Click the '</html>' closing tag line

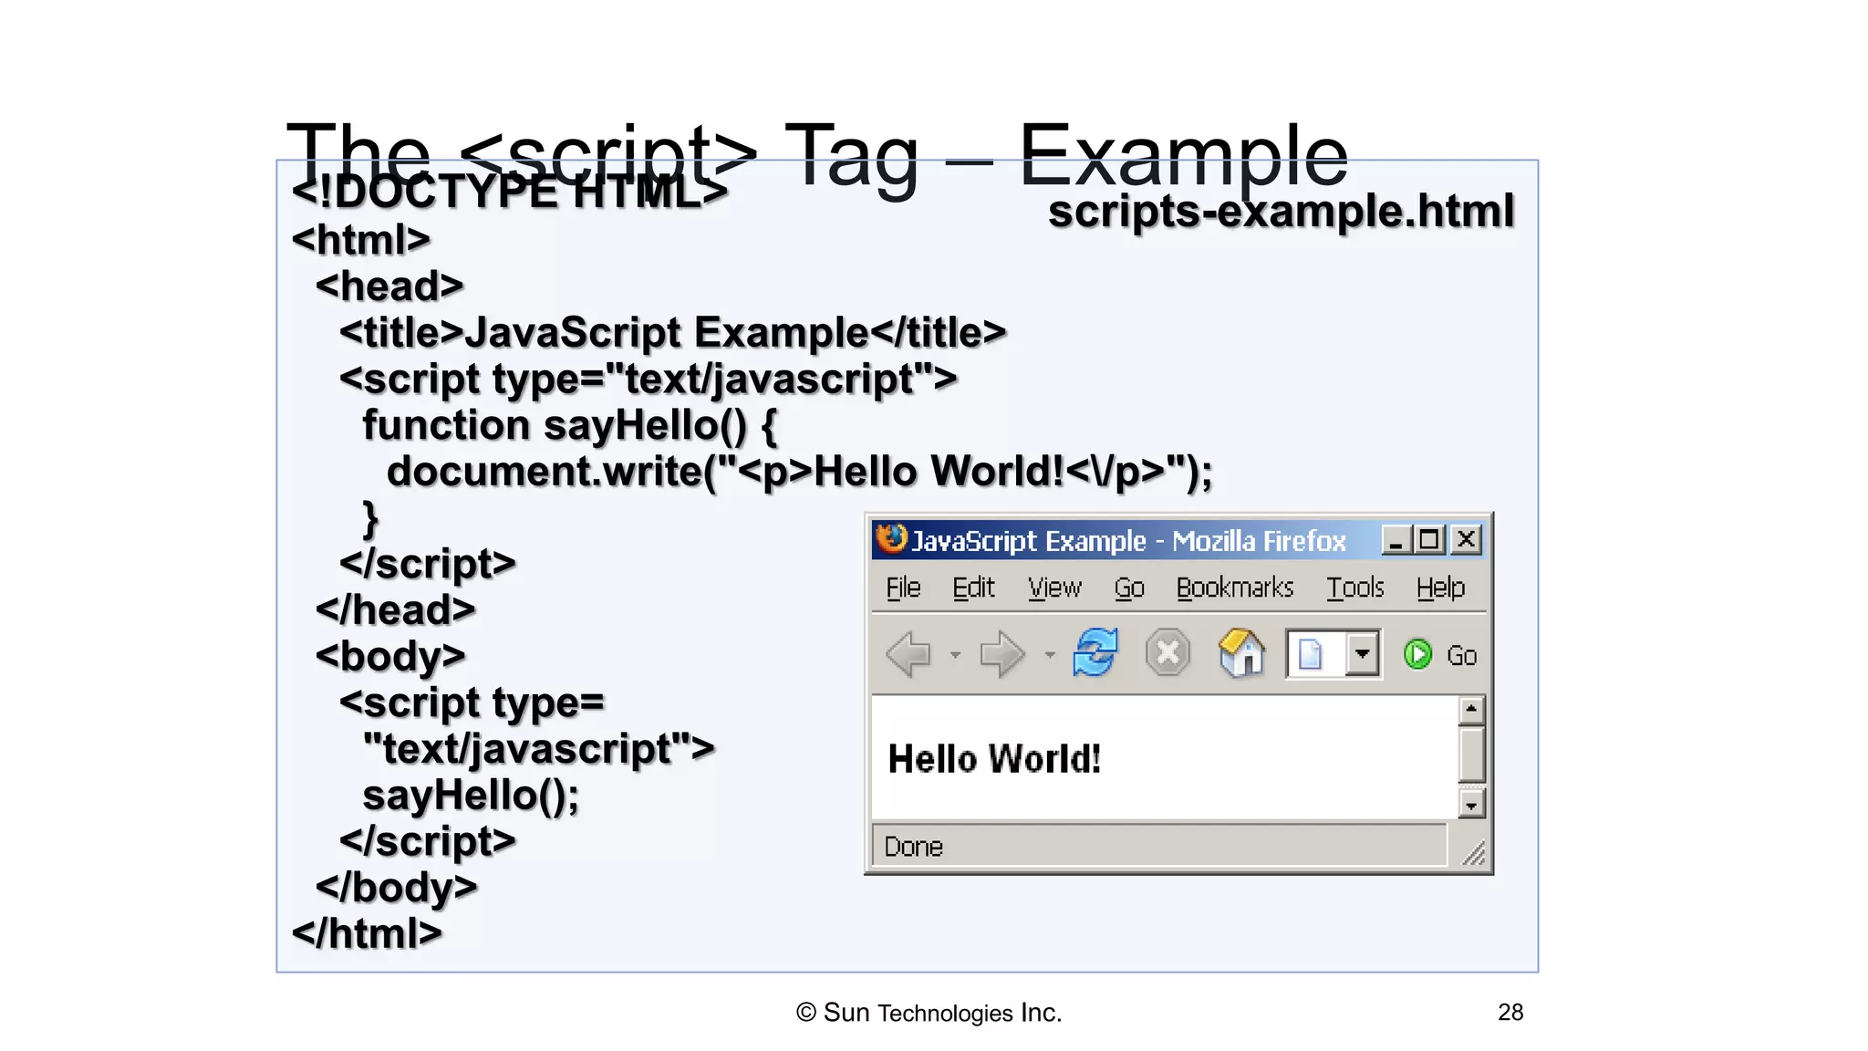pyautogui.click(x=367, y=933)
